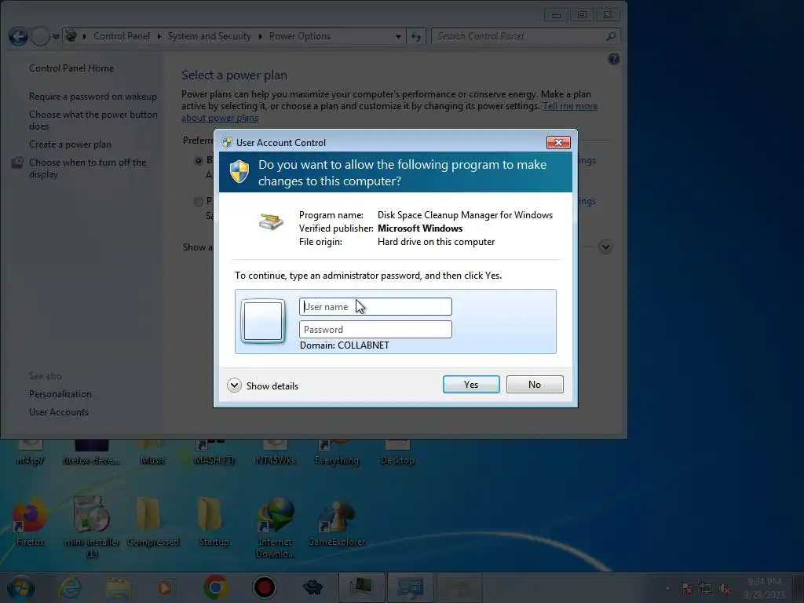The image size is (804, 603).
Task: Select the first preferred power plan radio button
Action: pyautogui.click(x=199, y=160)
